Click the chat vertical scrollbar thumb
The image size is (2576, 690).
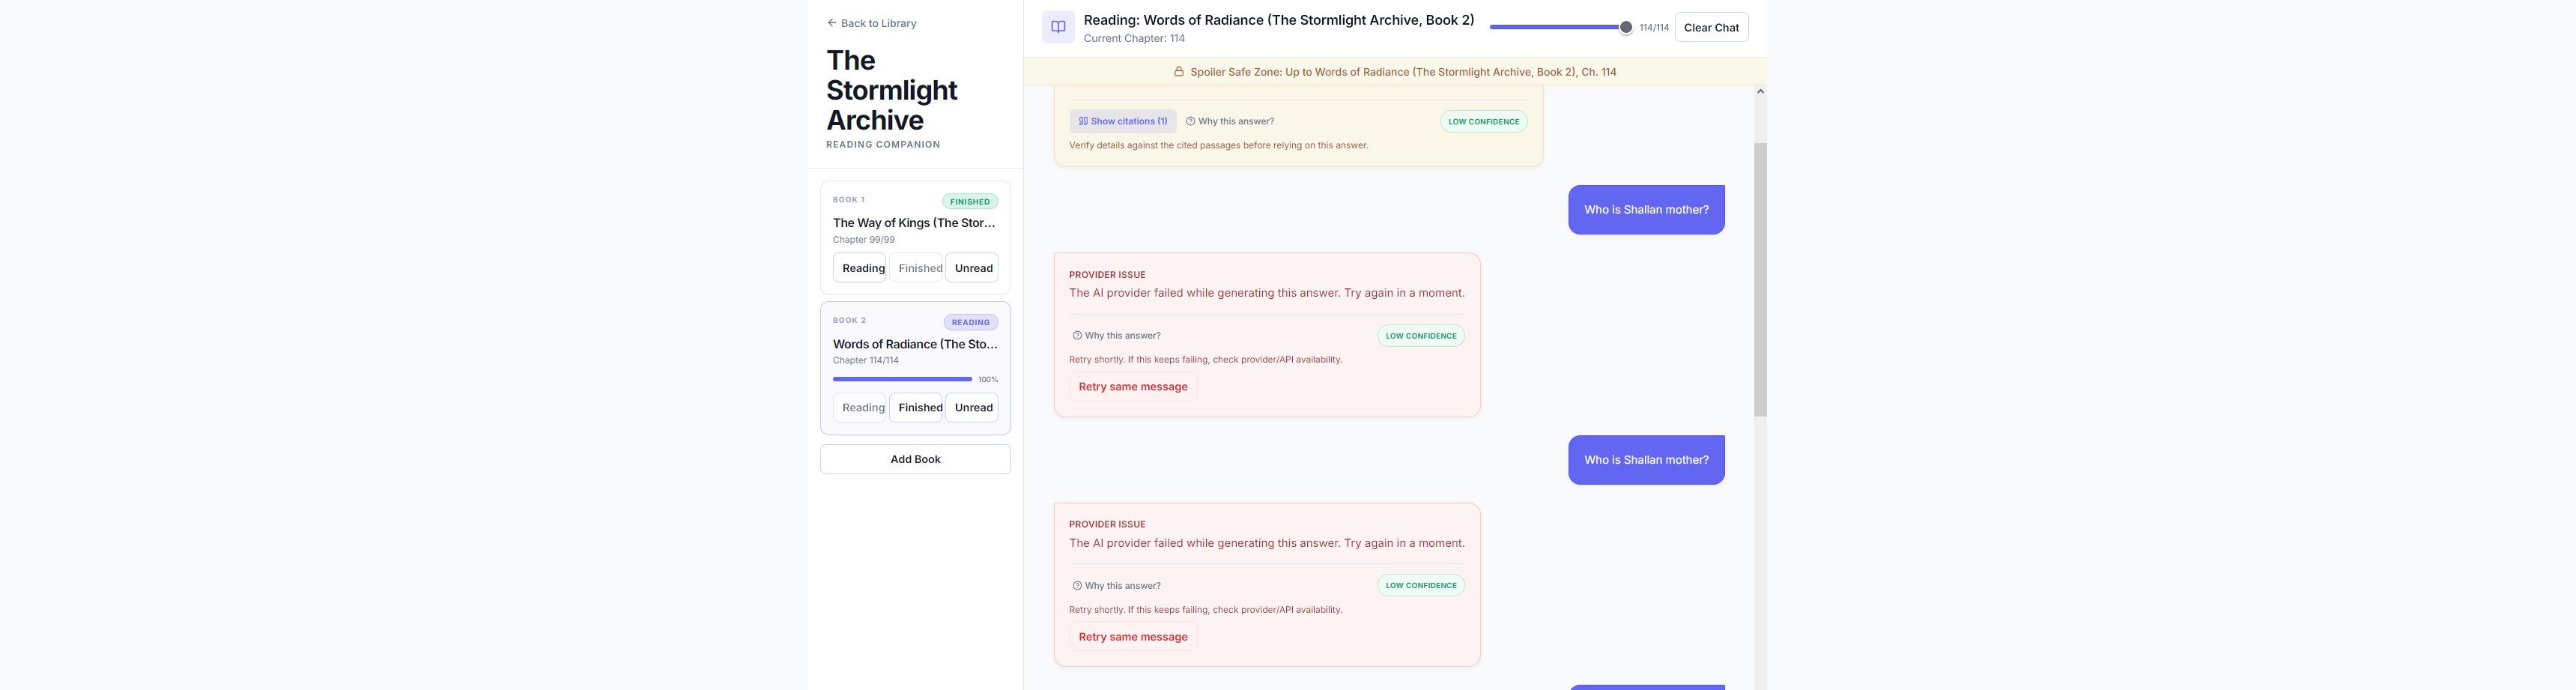click(x=1760, y=280)
